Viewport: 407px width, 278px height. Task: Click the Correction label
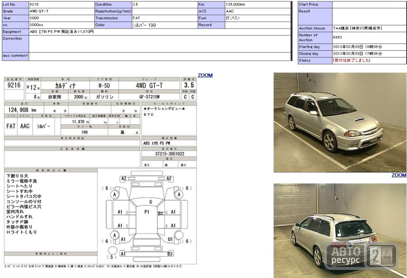tap(12, 38)
